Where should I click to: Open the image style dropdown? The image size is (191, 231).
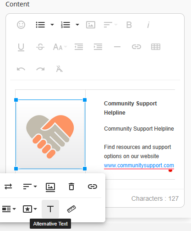point(30,209)
